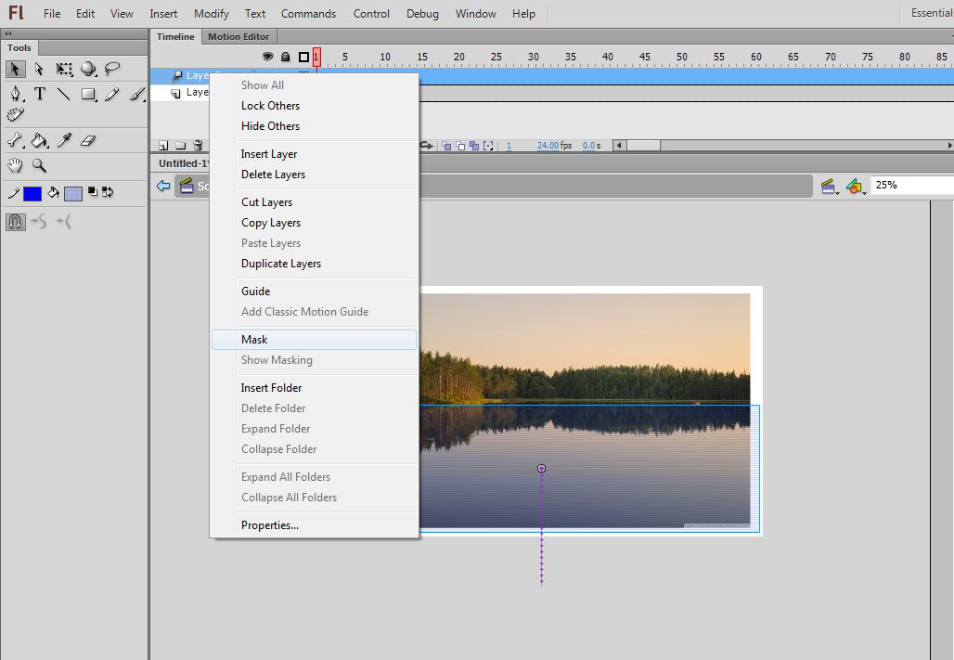Toggle Onion Skin in timeline
This screenshot has width=954, height=660.
(446, 146)
